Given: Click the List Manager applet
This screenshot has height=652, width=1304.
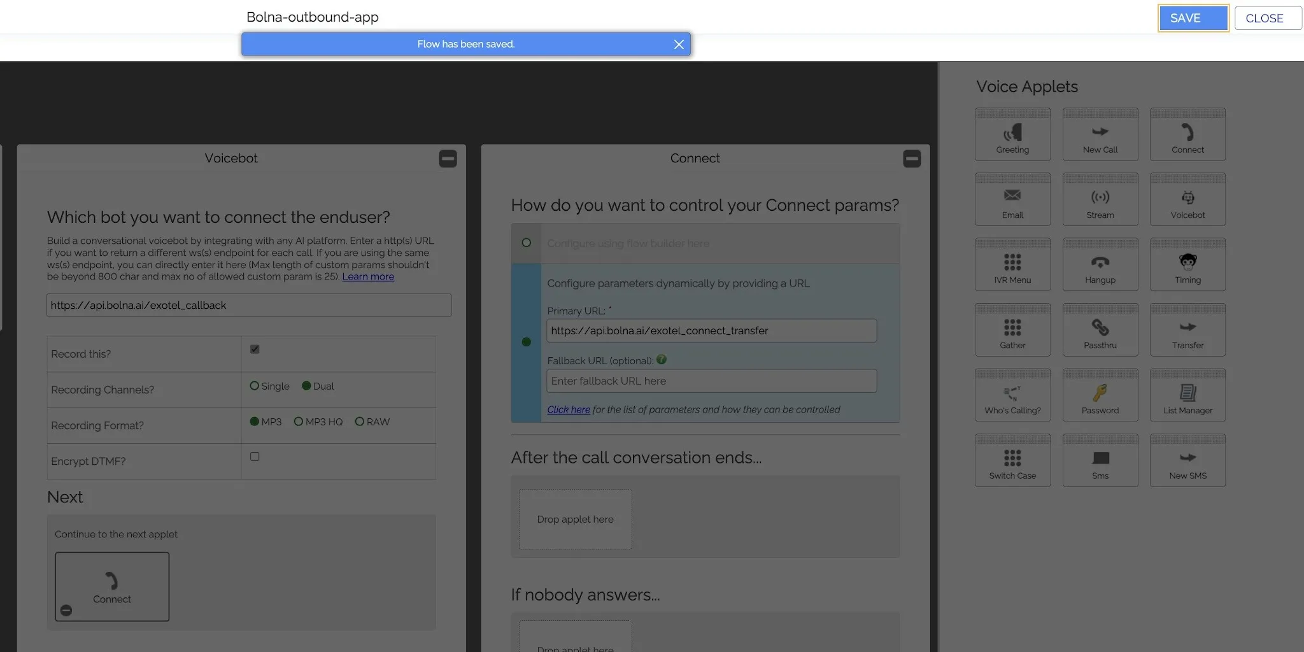Looking at the screenshot, I should [x=1187, y=395].
